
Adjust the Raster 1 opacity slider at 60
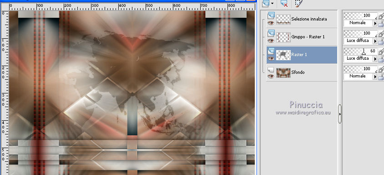pyautogui.click(x=360, y=51)
